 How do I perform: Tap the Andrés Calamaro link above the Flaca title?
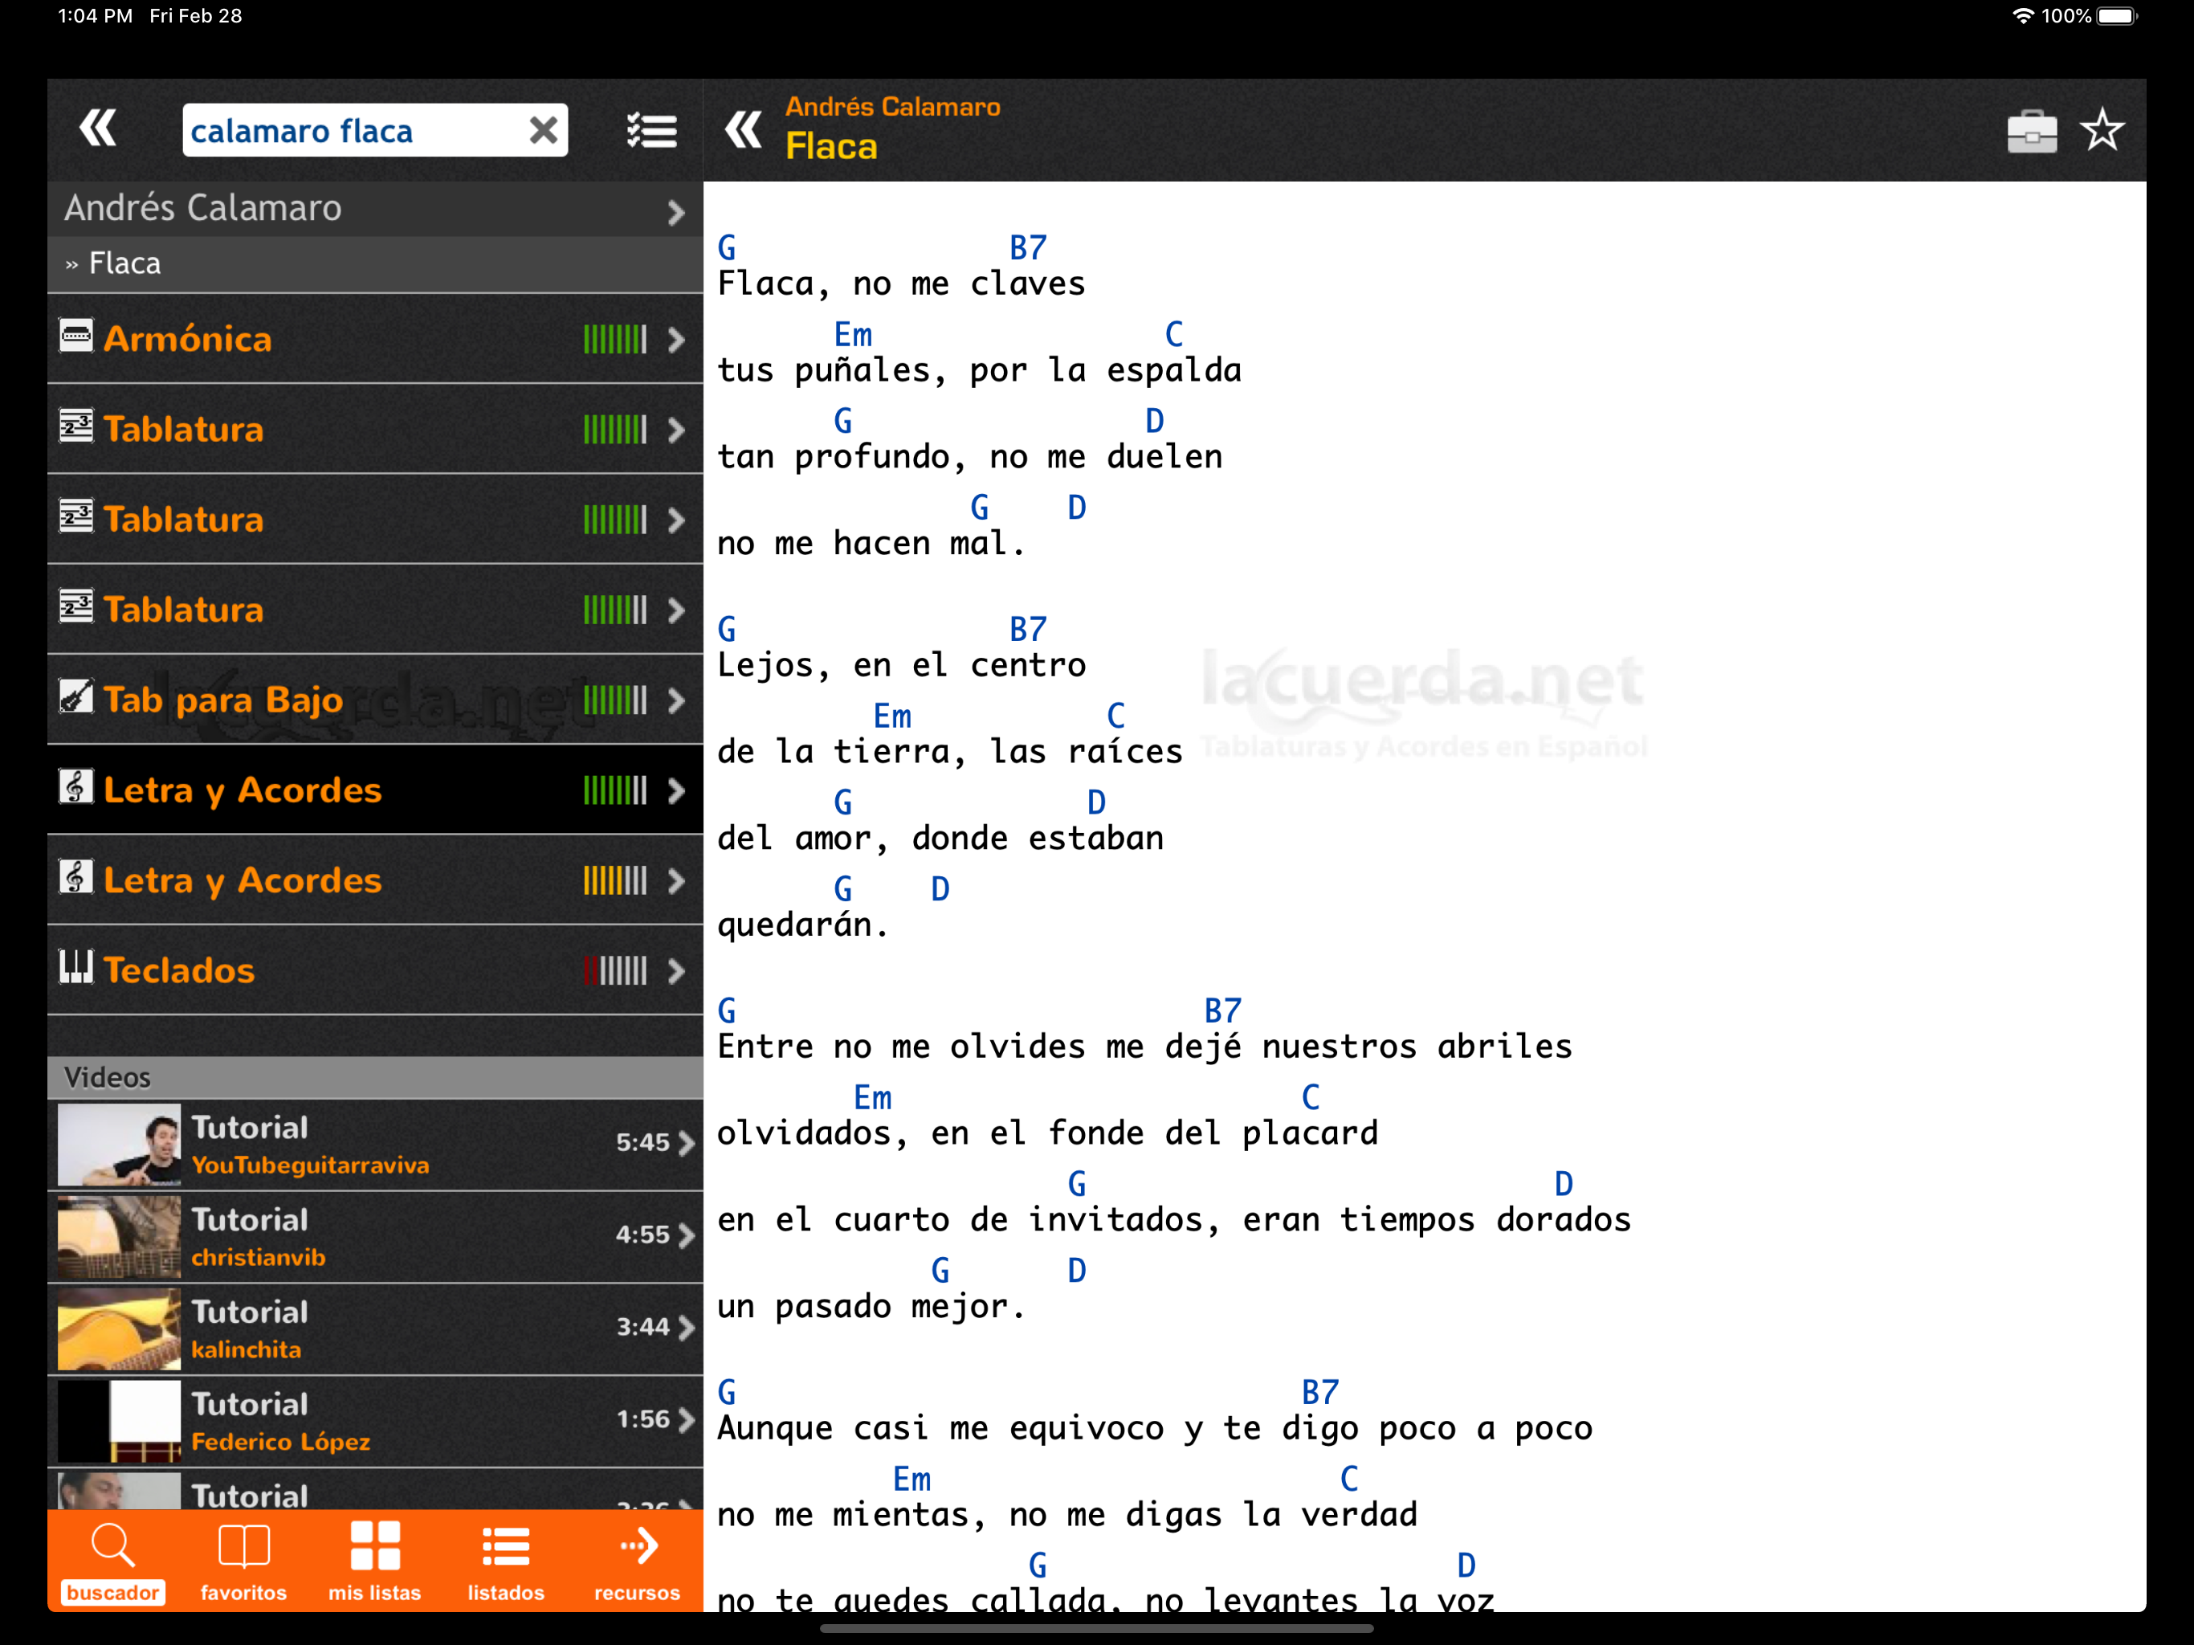(x=893, y=106)
